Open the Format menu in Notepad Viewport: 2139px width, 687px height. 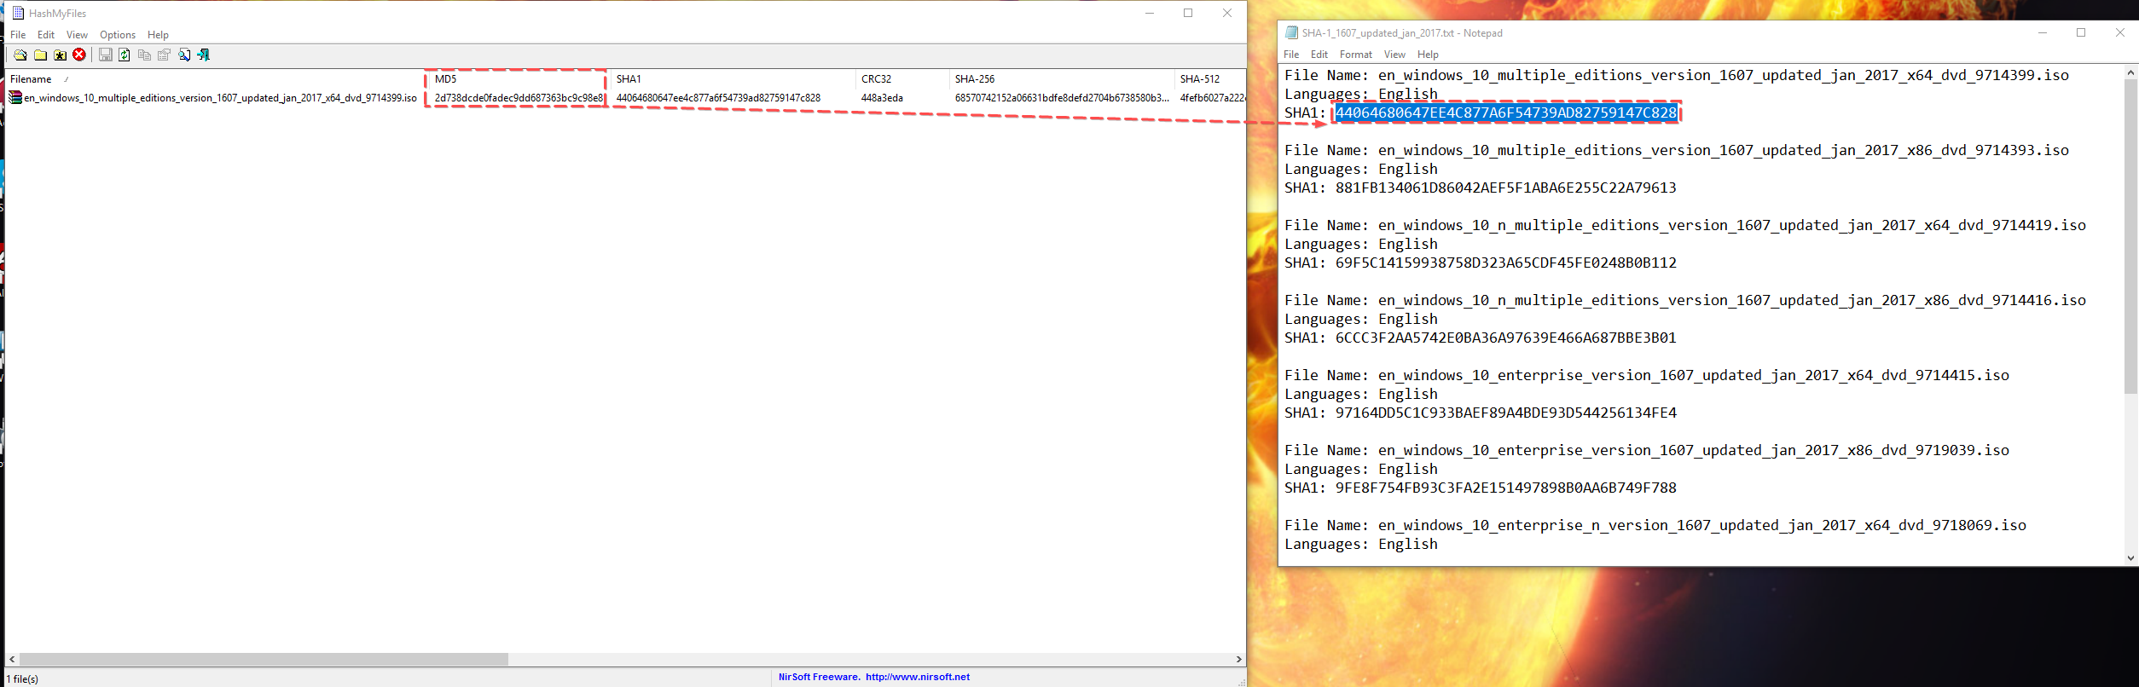tap(1356, 55)
